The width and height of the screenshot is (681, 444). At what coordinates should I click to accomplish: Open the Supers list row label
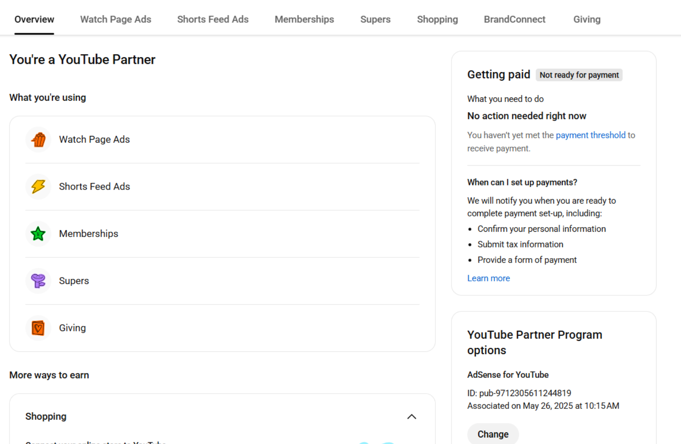tap(74, 281)
